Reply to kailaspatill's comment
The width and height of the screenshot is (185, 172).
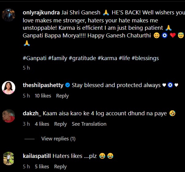60,166
